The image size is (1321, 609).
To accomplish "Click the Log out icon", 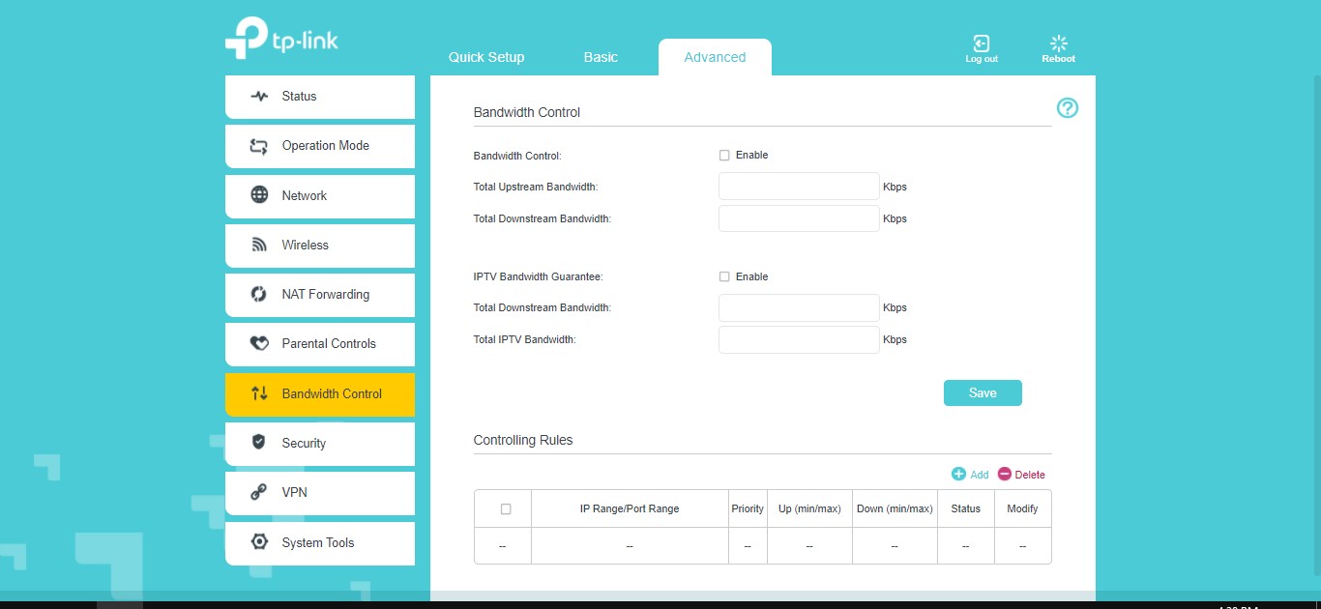I will click(x=981, y=43).
